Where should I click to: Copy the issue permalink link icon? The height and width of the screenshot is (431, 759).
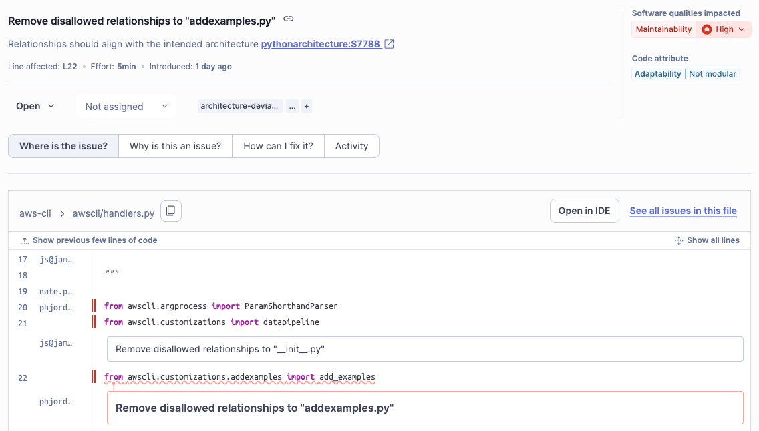coord(289,19)
